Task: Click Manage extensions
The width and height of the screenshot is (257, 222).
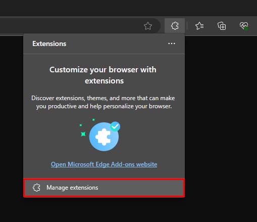Action: (x=104, y=188)
